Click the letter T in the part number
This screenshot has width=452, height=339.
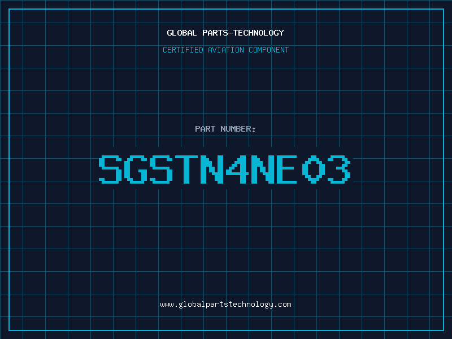click(x=186, y=169)
